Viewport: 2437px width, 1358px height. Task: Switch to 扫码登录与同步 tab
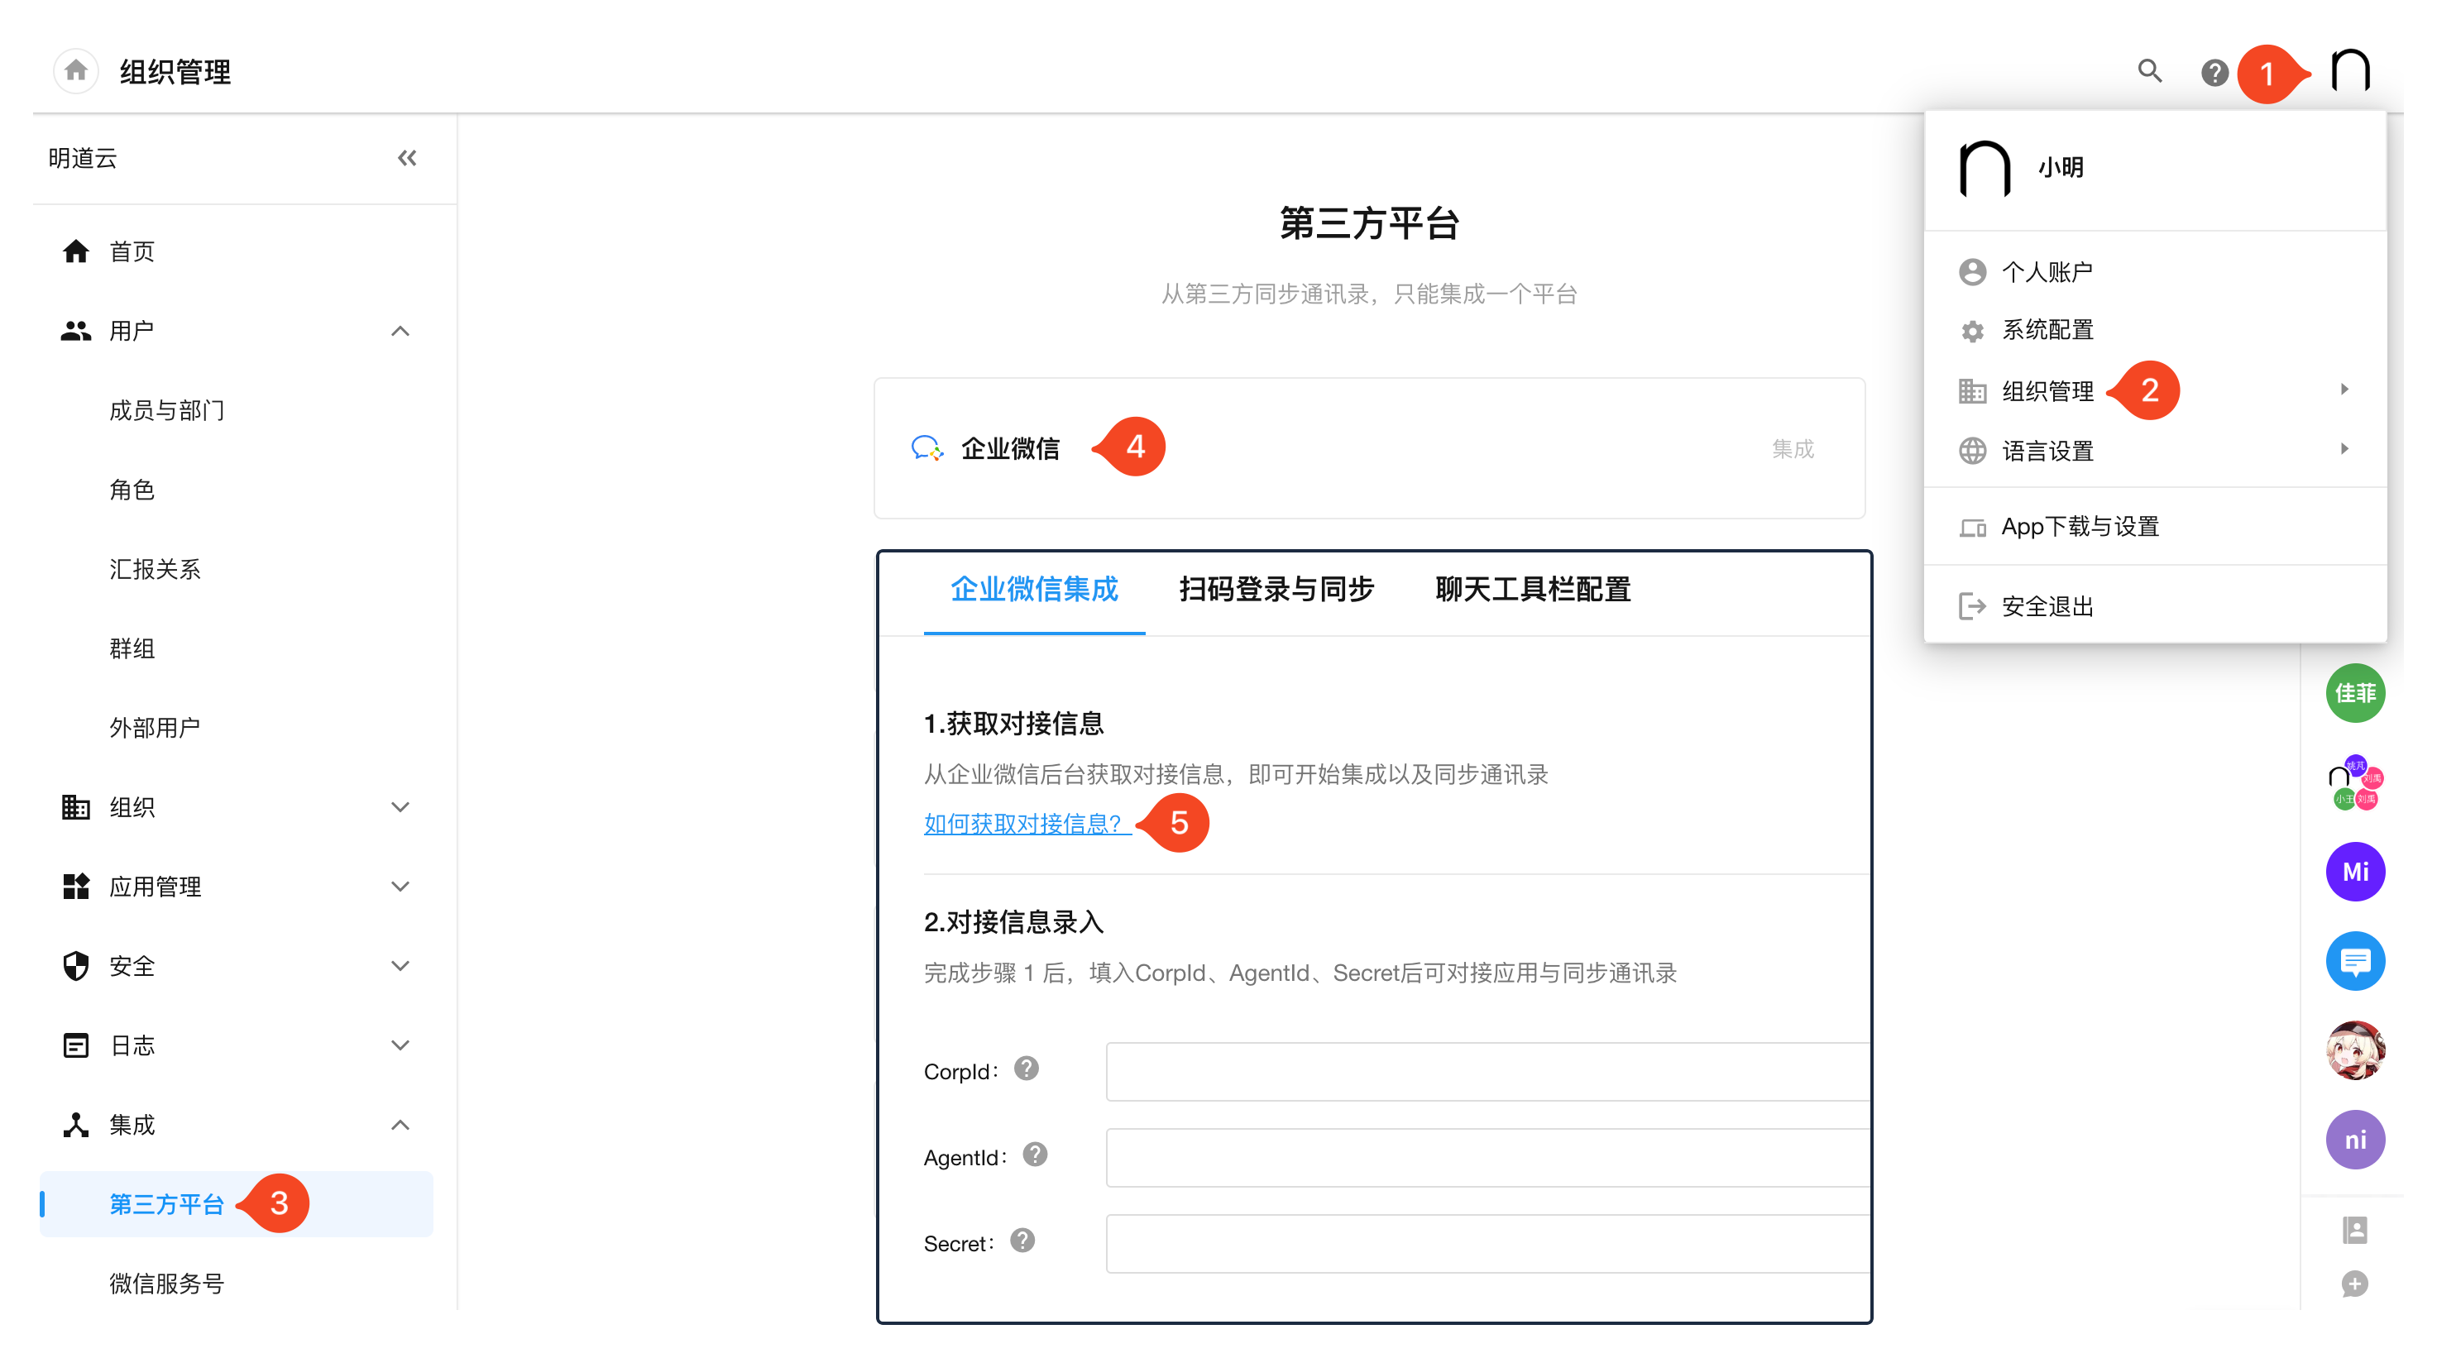[1276, 589]
